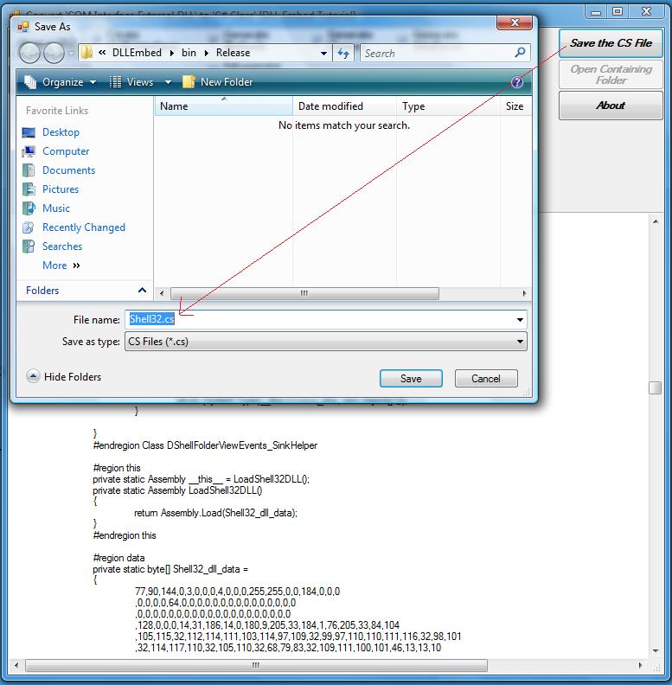
Task: Click About button in main window
Action: (611, 106)
